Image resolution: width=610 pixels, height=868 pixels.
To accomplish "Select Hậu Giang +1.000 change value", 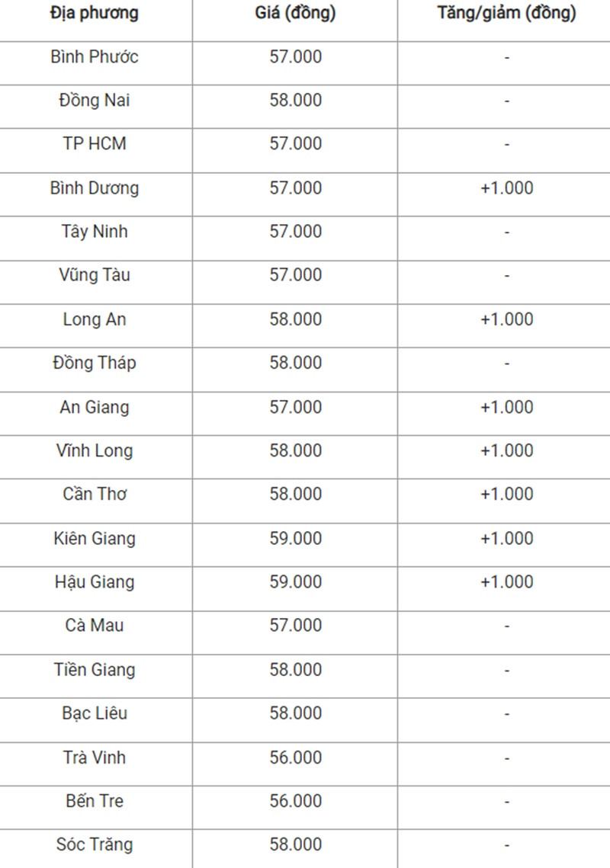I will [x=506, y=581].
